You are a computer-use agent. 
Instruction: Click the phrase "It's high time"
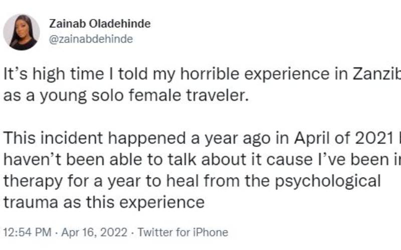(54, 74)
